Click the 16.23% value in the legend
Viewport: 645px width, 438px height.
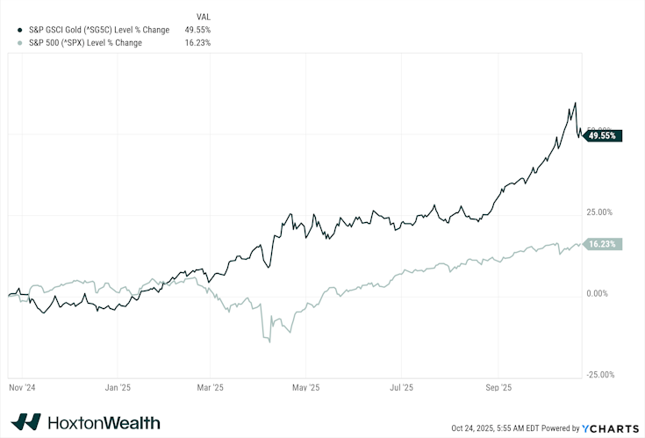tap(197, 42)
